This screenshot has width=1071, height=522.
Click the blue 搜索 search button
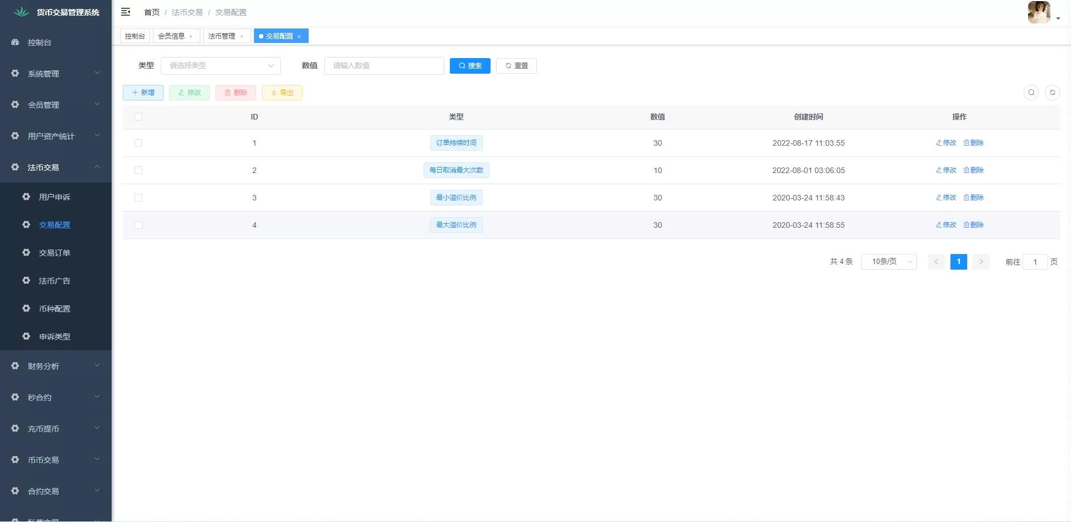(470, 66)
